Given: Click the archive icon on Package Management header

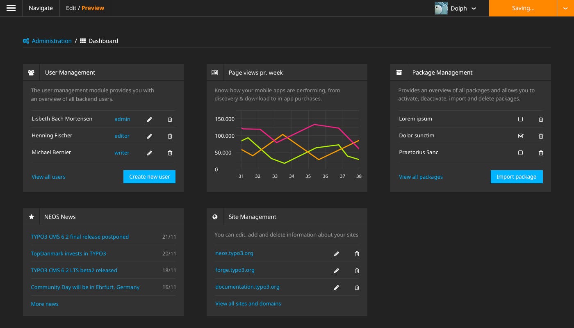Looking at the screenshot, I should [399, 72].
